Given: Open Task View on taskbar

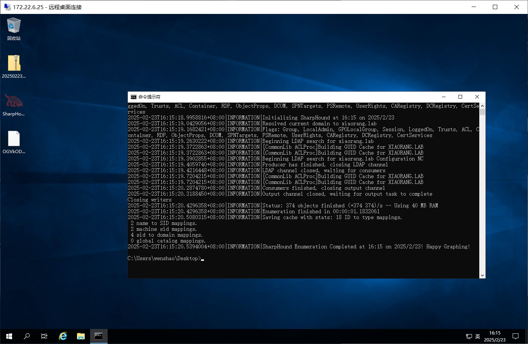Looking at the screenshot, I should 44,336.
